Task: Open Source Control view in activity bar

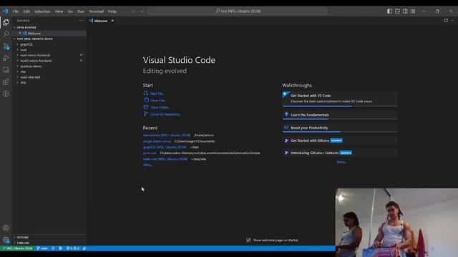Action: click(x=6, y=46)
